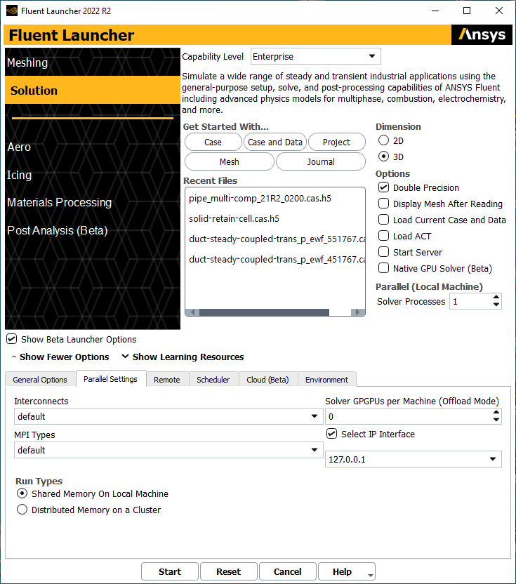The width and height of the screenshot is (516, 584).
Task: Open the Scheduler tab
Action: point(213,380)
